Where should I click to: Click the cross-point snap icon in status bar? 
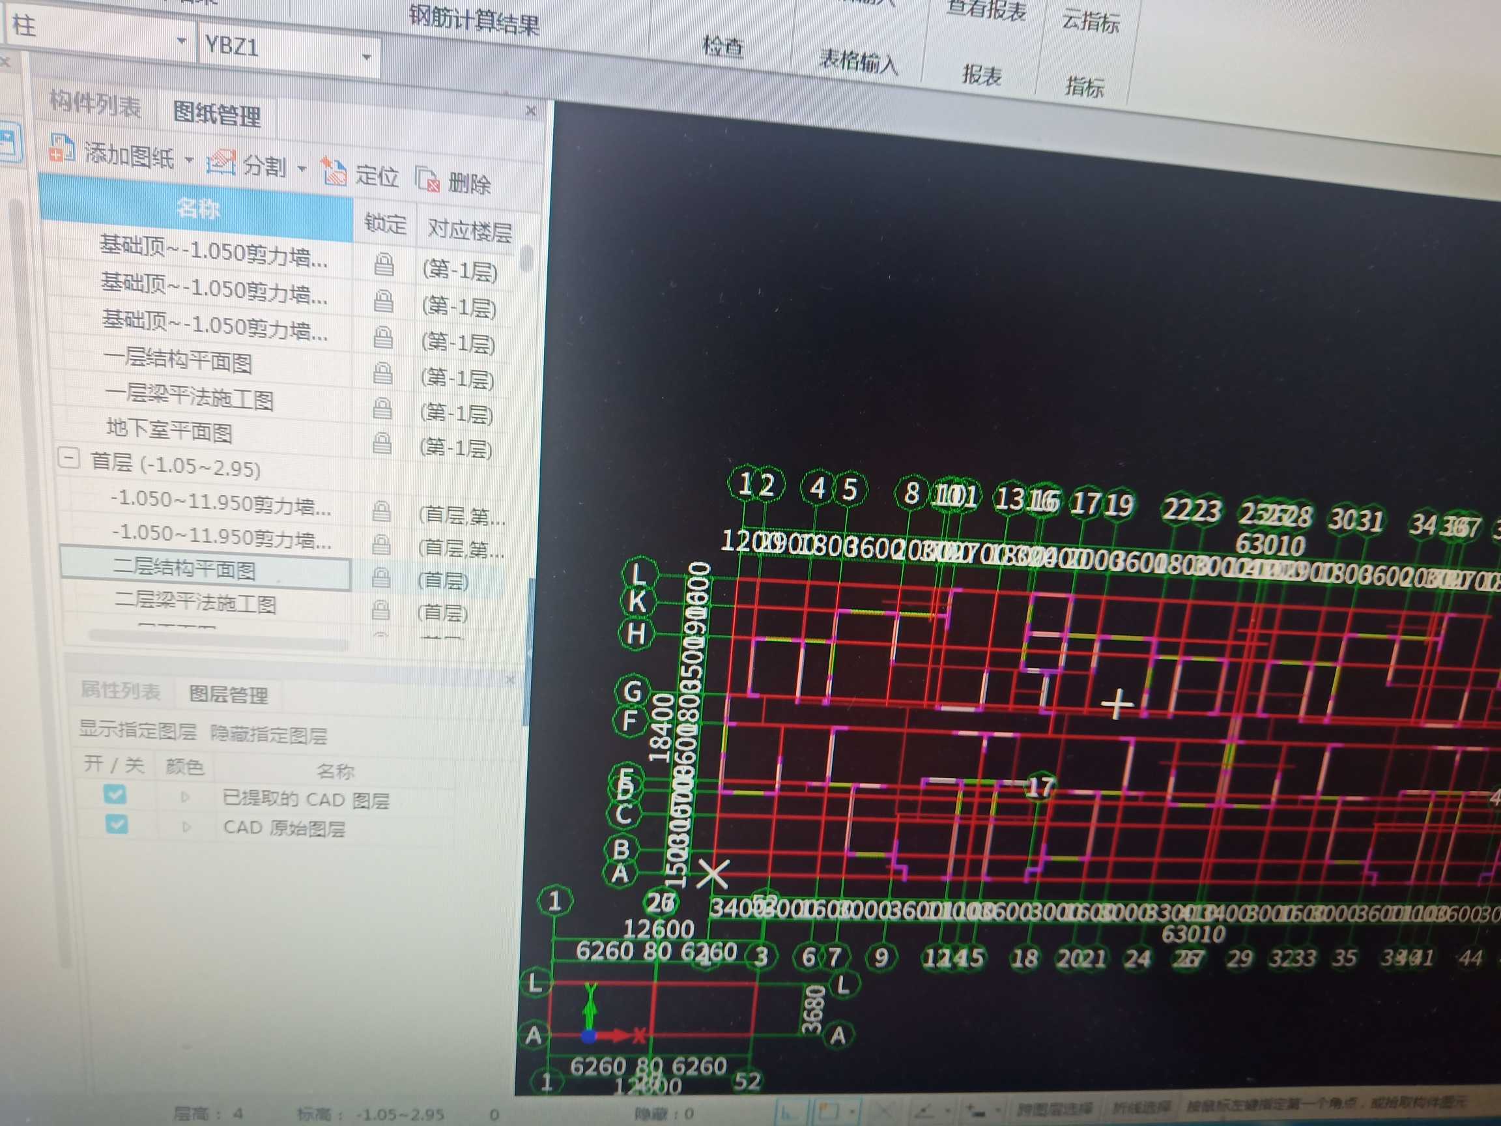tap(884, 1111)
